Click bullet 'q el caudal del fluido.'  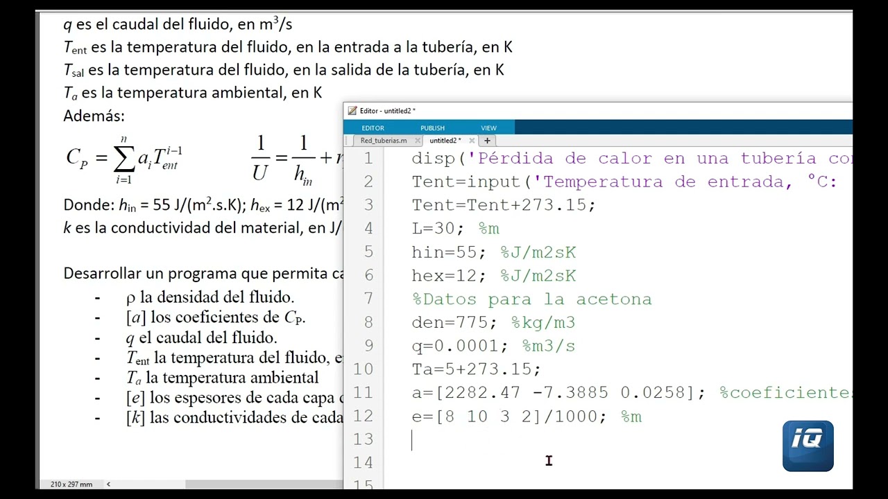pyautogui.click(x=201, y=338)
